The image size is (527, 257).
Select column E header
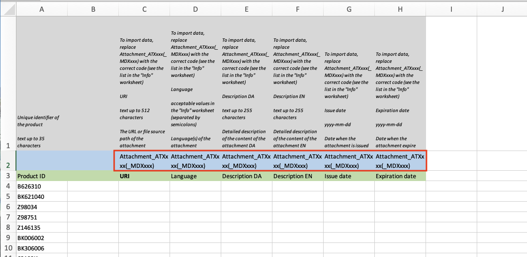pos(247,10)
